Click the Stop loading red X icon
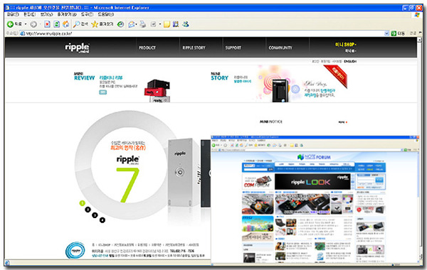The image size is (427, 270). coord(47,24)
